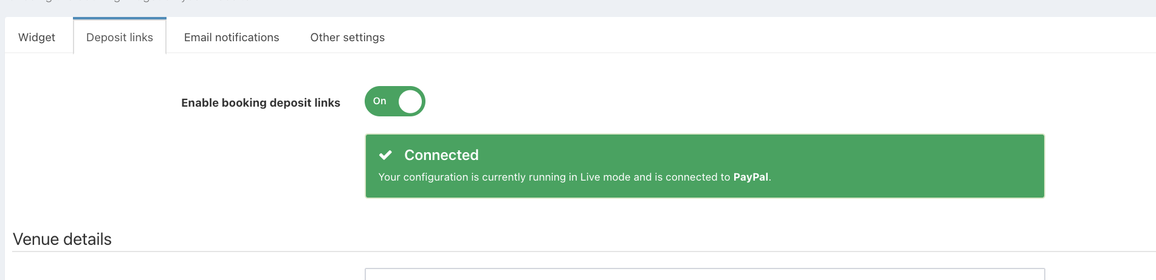The image size is (1156, 280).
Task: Click the bold PayPal text
Action: [x=751, y=177]
